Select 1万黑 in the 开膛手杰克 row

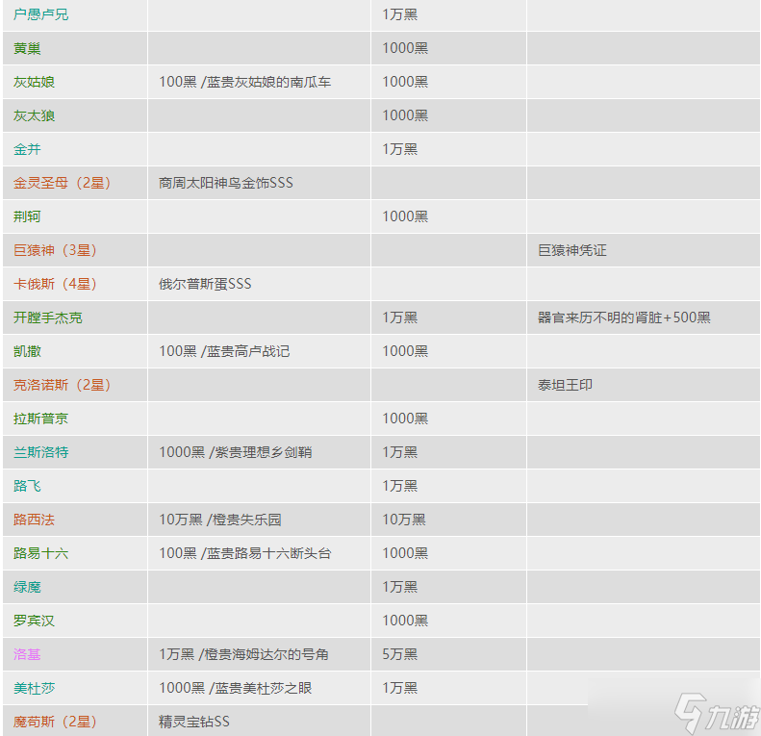(400, 317)
